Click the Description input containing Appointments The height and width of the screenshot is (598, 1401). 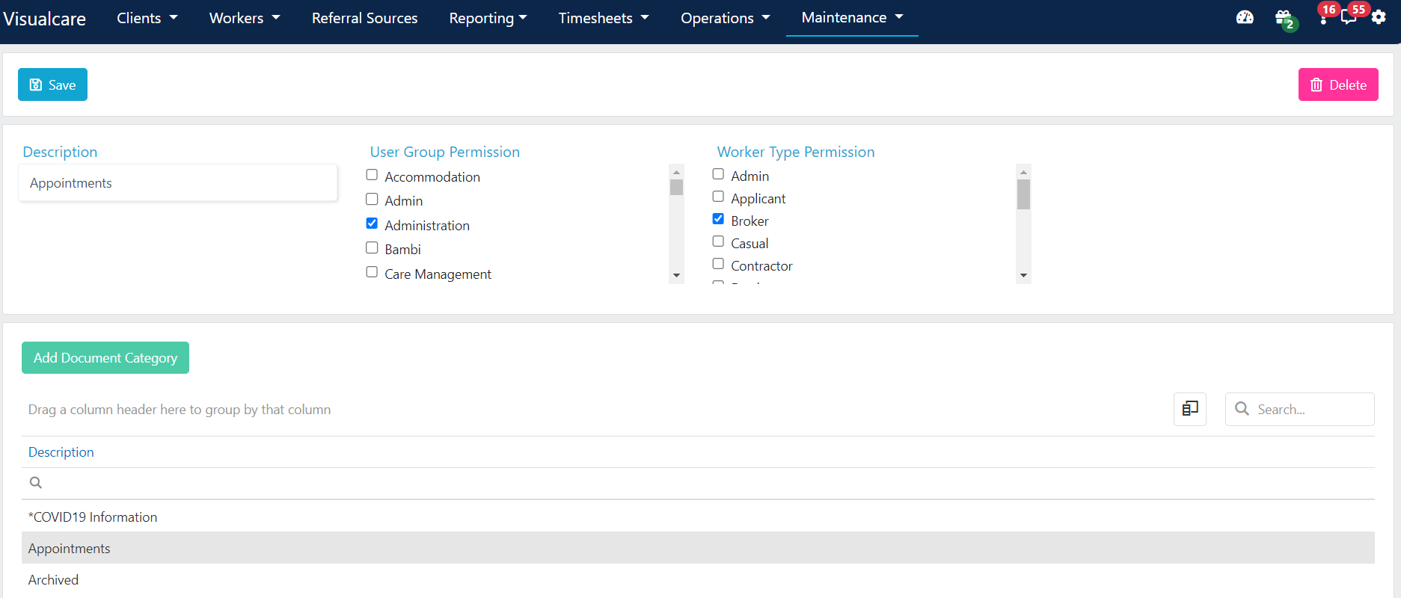tap(178, 183)
